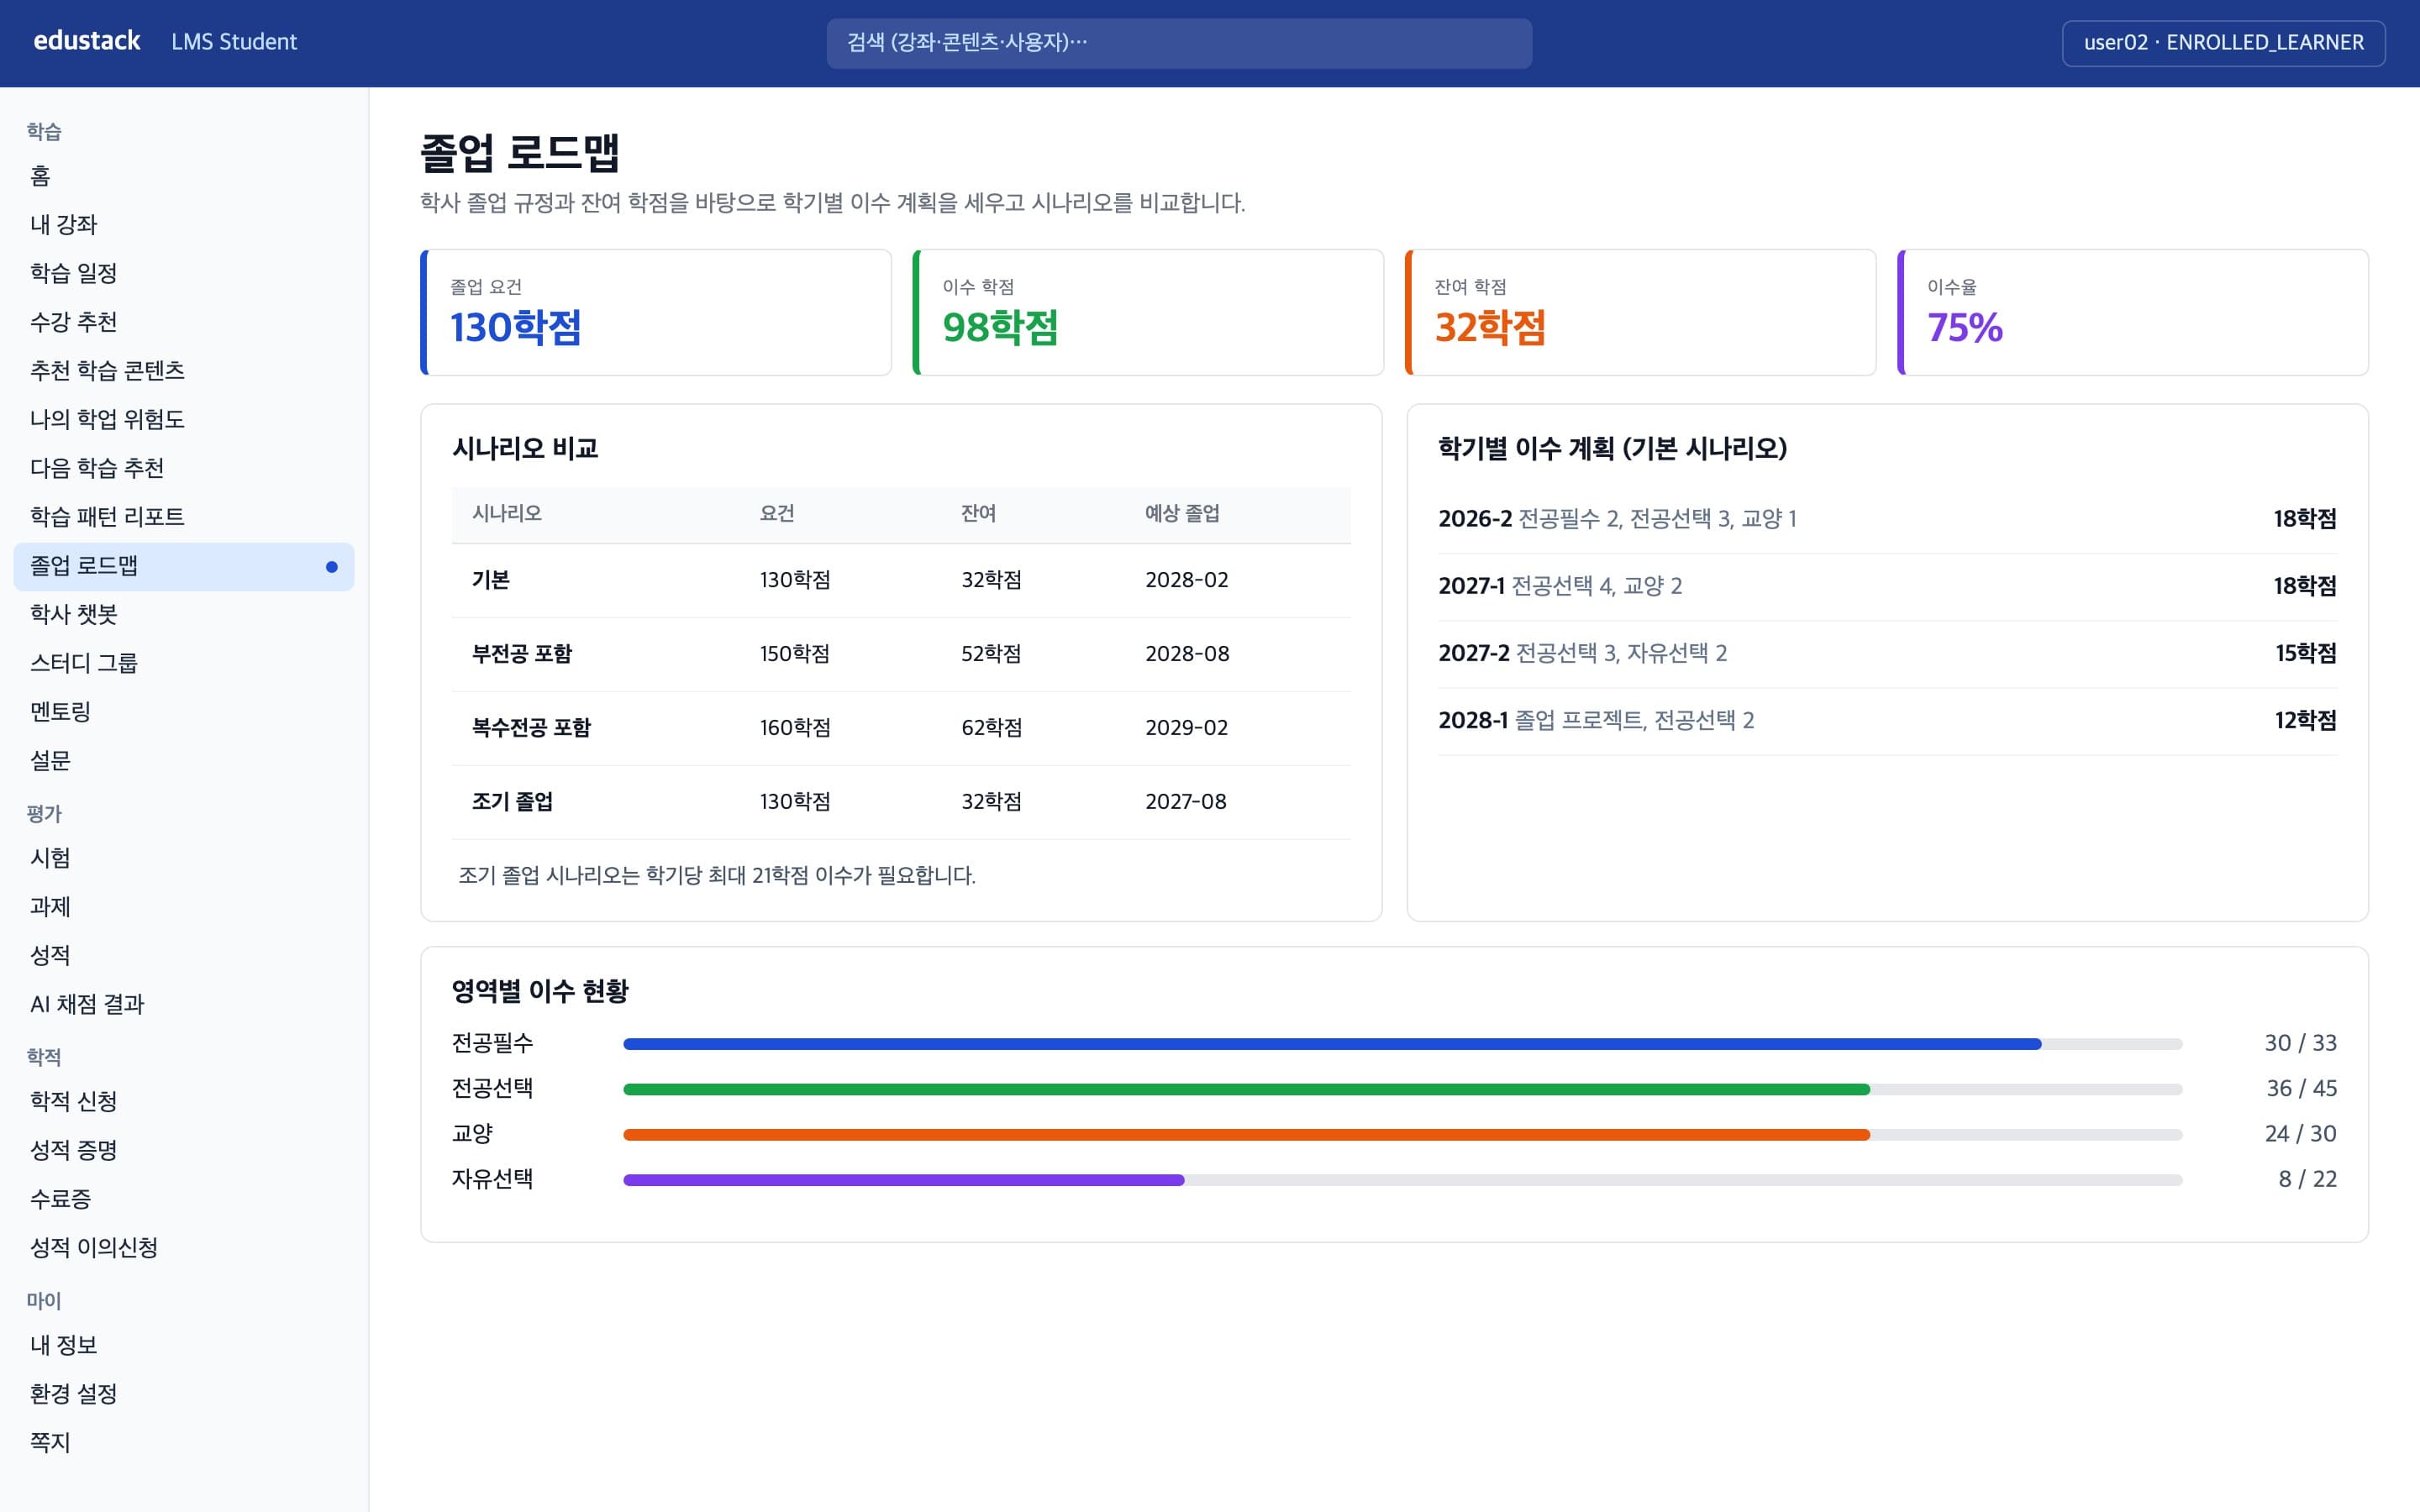Click the 2028-1 졸업 프로젝트 plan row
The image size is (2420, 1512).
[x=1887, y=721]
